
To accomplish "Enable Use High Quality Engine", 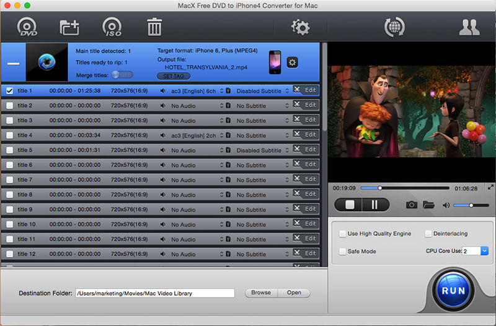I will coord(342,234).
